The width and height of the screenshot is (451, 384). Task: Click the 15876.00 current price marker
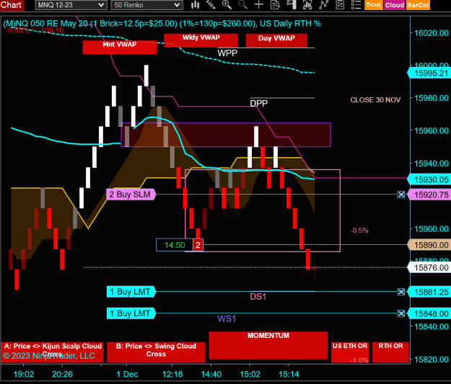coord(429,268)
